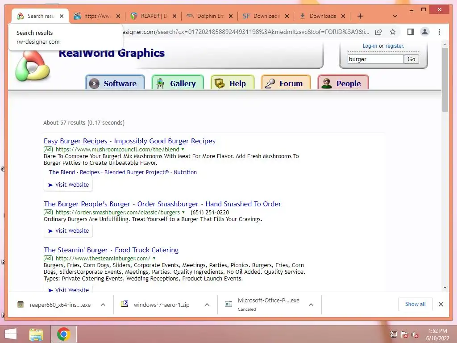Switch to the Downloads tab

tap(322, 16)
